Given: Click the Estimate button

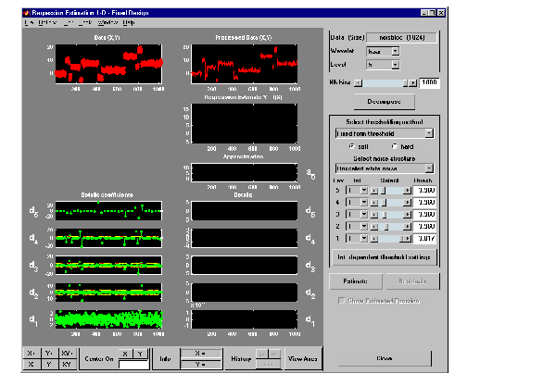Looking at the screenshot, I should pyautogui.click(x=356, y=280).
